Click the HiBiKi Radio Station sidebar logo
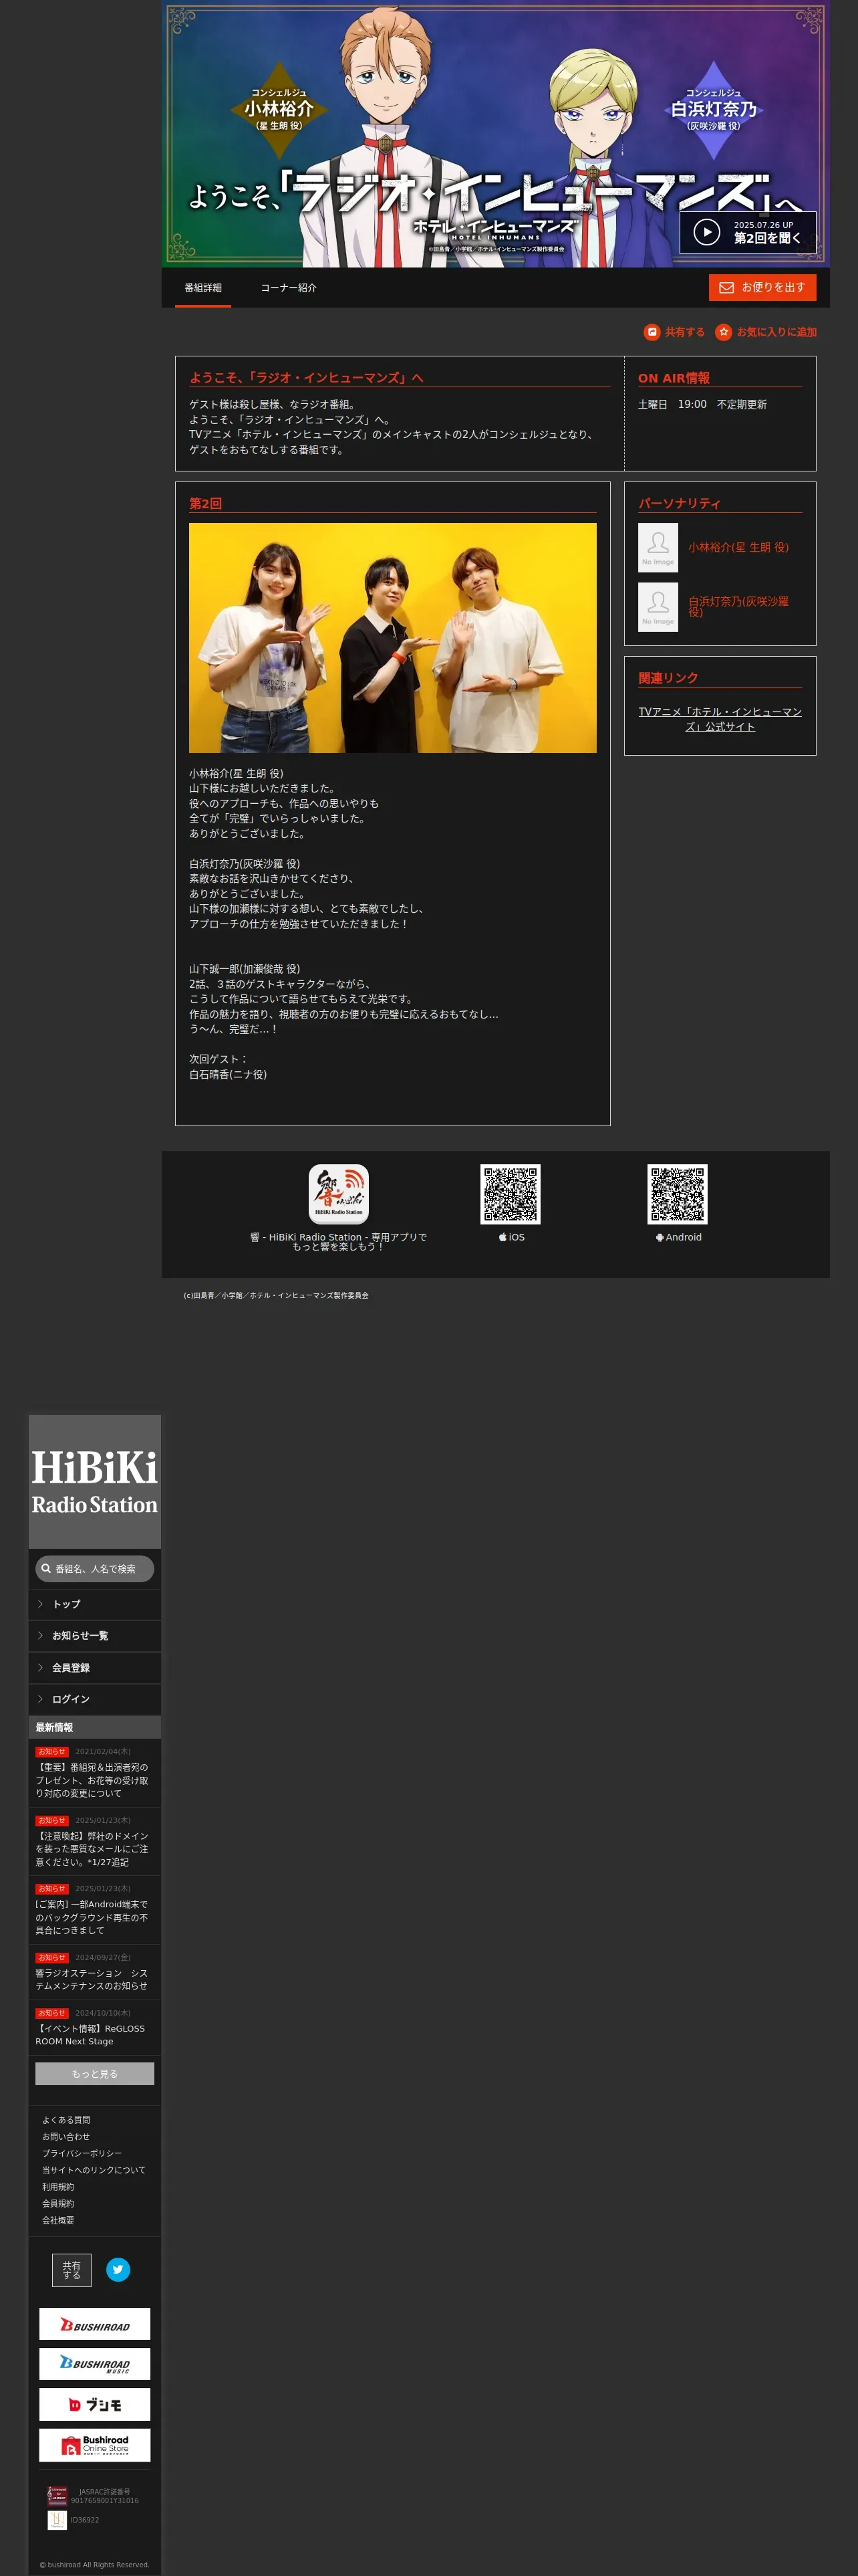 [x=95, y=1481]
